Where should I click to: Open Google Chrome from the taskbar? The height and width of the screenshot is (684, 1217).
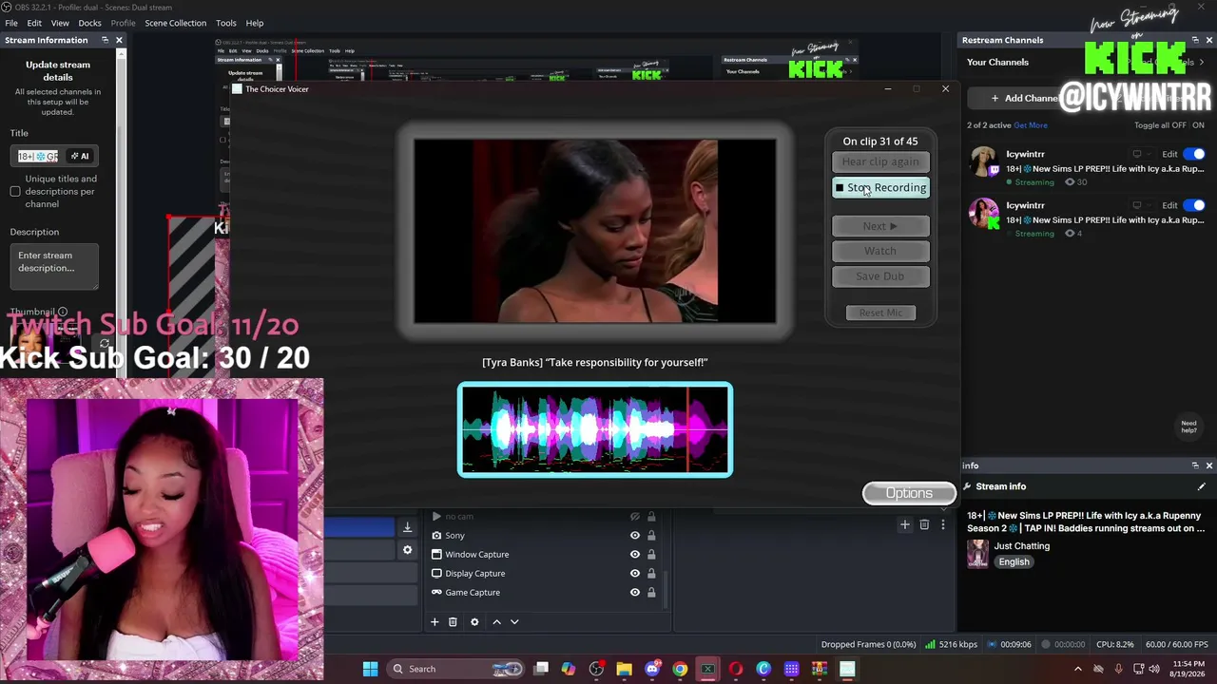pyautogui.click(x=680, y=669)
